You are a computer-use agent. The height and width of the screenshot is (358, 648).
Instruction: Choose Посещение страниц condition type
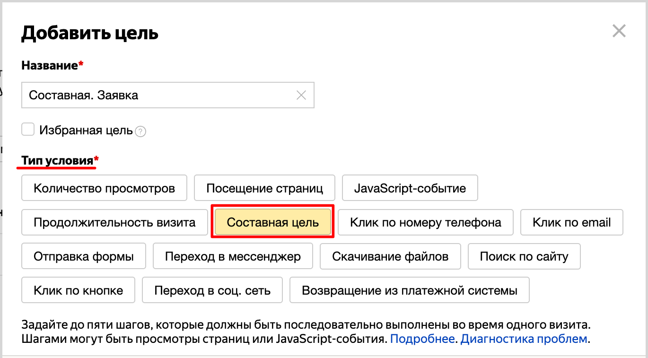click(264, 188)
